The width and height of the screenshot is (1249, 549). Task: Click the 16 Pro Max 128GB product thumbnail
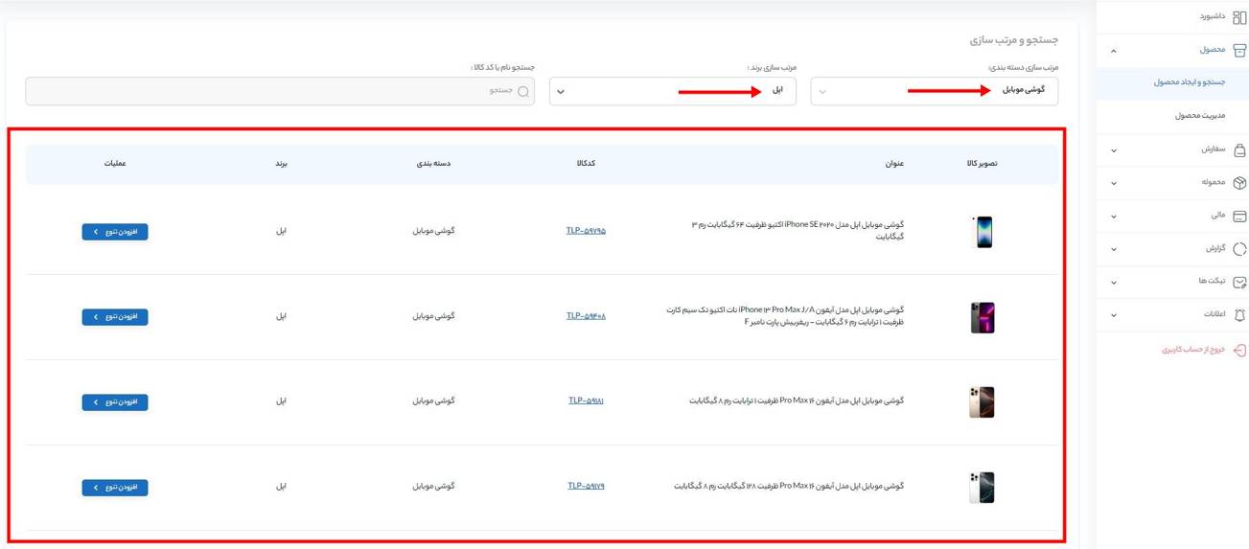click(x=983, y=488)
